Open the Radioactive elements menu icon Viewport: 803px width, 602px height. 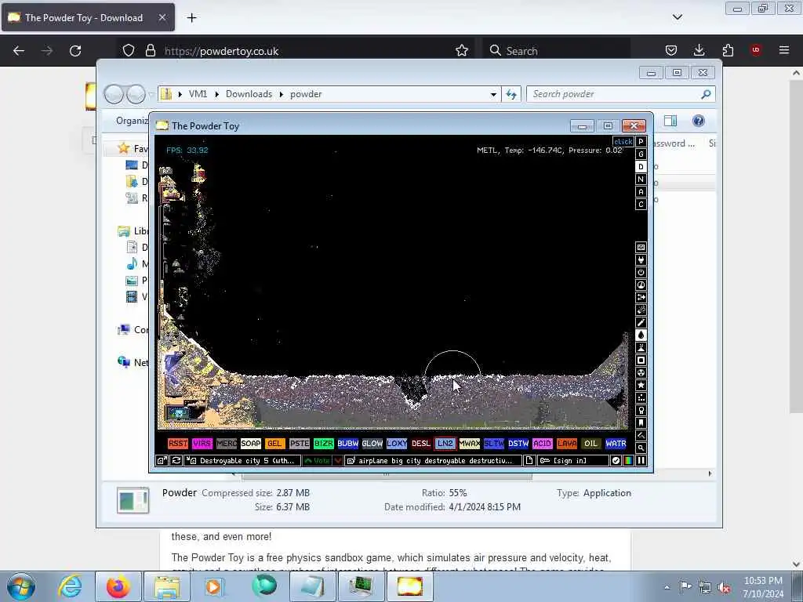pos(641,372)
